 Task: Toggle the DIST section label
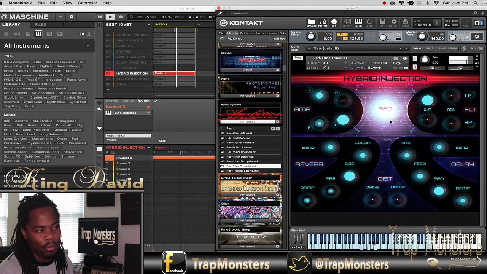[385, 179]
